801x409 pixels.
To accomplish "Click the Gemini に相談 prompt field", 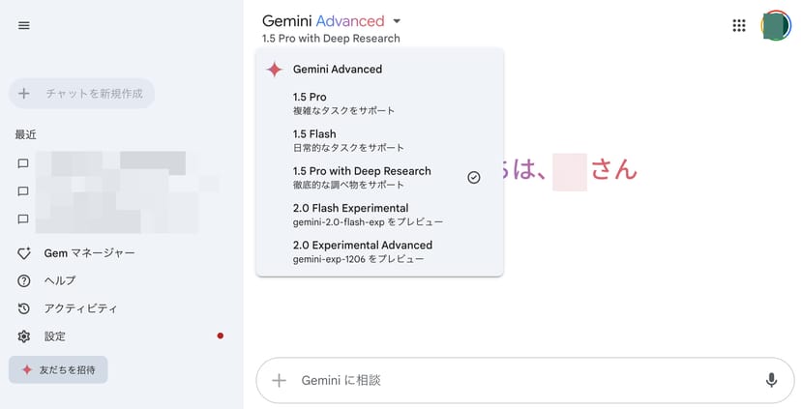I will pyautogui.click(x=522, y=380).
